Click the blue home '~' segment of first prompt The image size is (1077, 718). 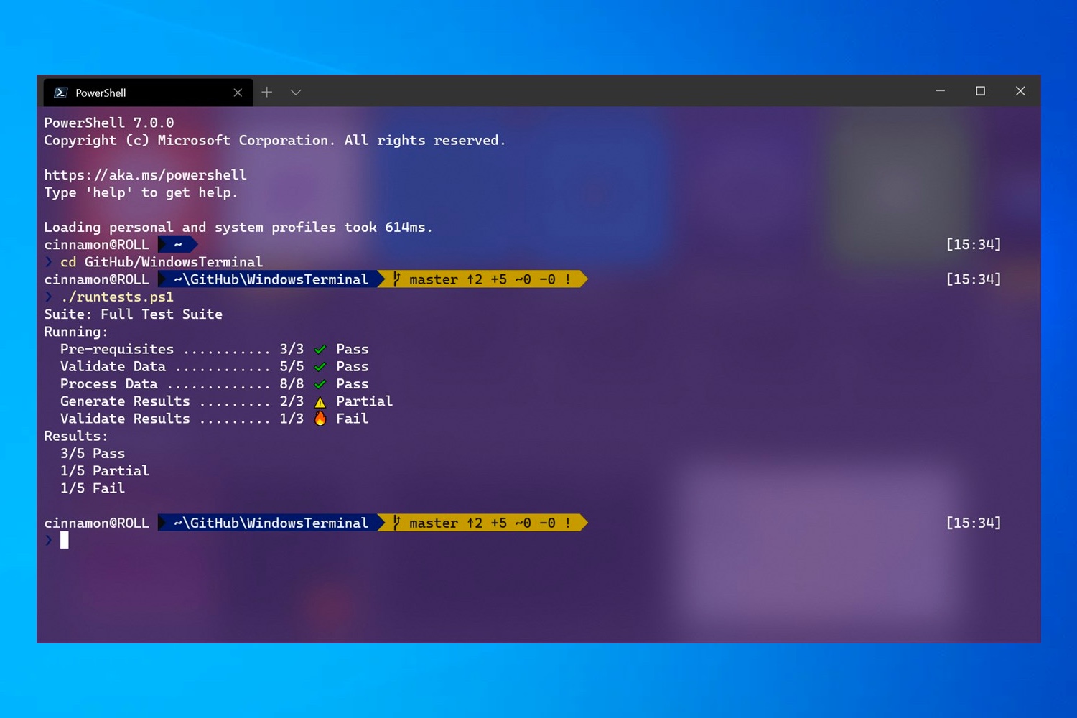tap(177, 245)
